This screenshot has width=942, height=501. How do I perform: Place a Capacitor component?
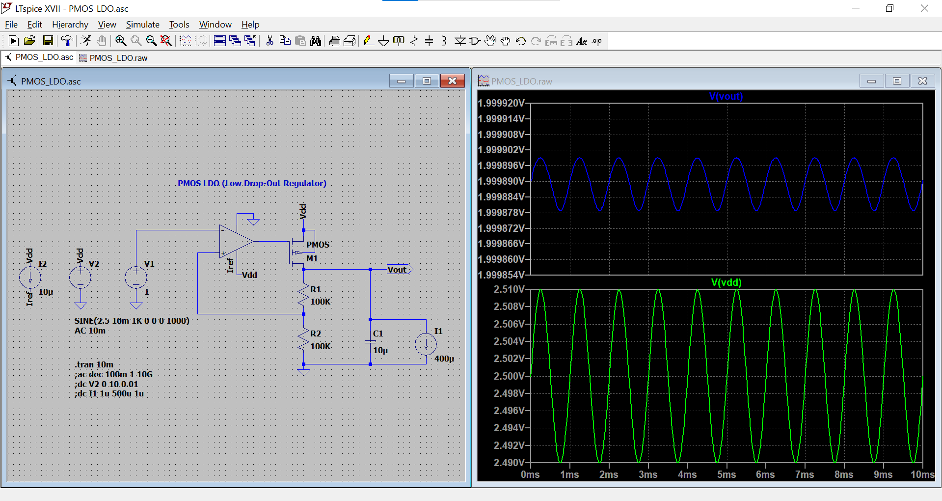[429, 41]
